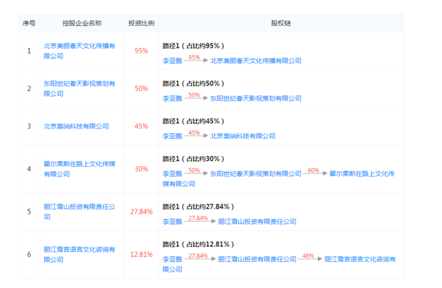Open 北京喜纳科技有限公司 in the company name column
Image resolution: width=442 pixels, height=288 pixels.
click(x=76, y=126)
